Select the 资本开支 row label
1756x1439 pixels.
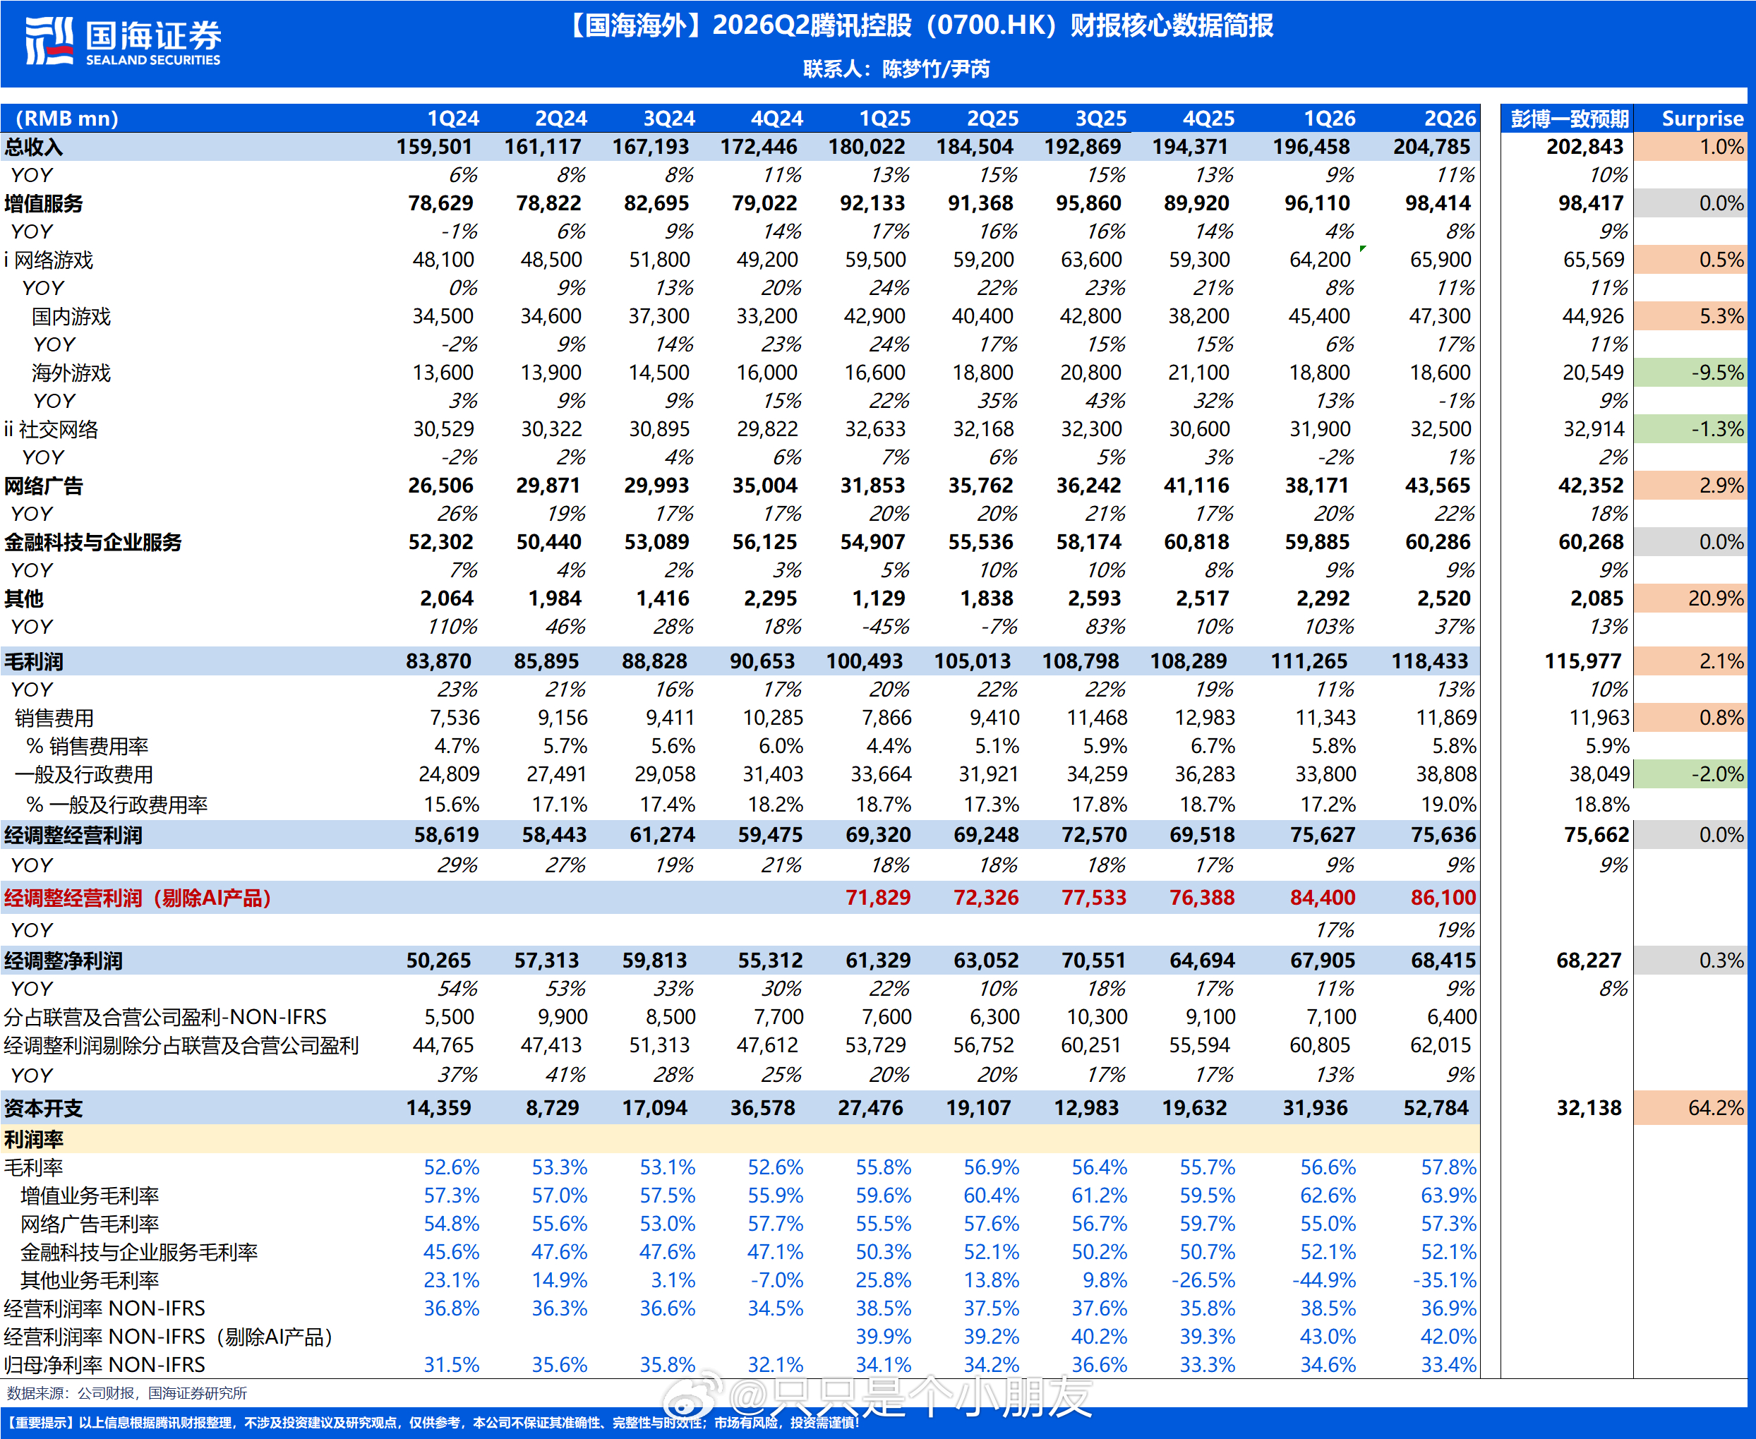coord(44,1108)
